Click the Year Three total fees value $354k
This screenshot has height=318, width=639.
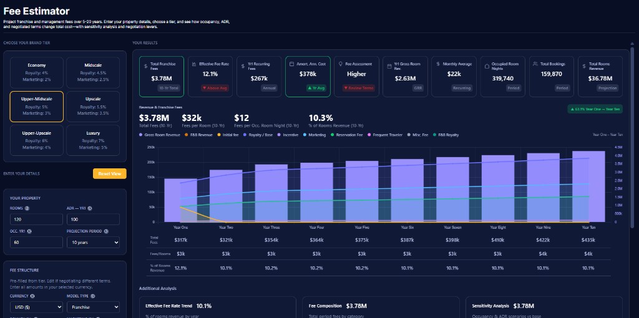tap(271, 240)
